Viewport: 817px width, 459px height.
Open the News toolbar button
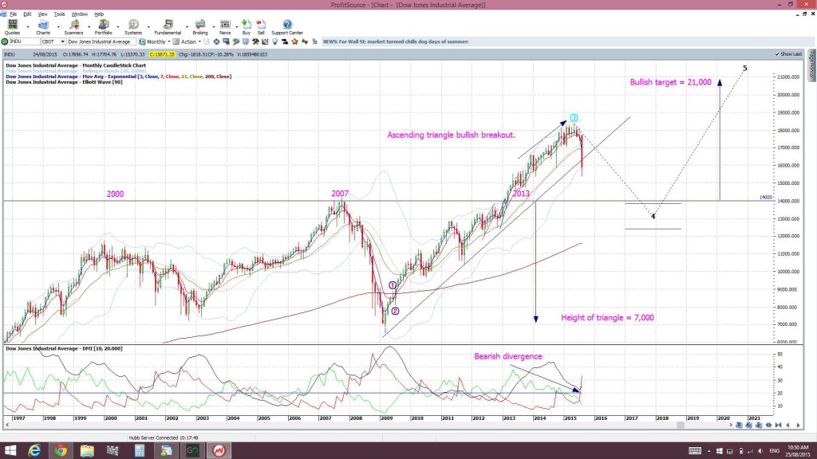[x=225, y=27]
